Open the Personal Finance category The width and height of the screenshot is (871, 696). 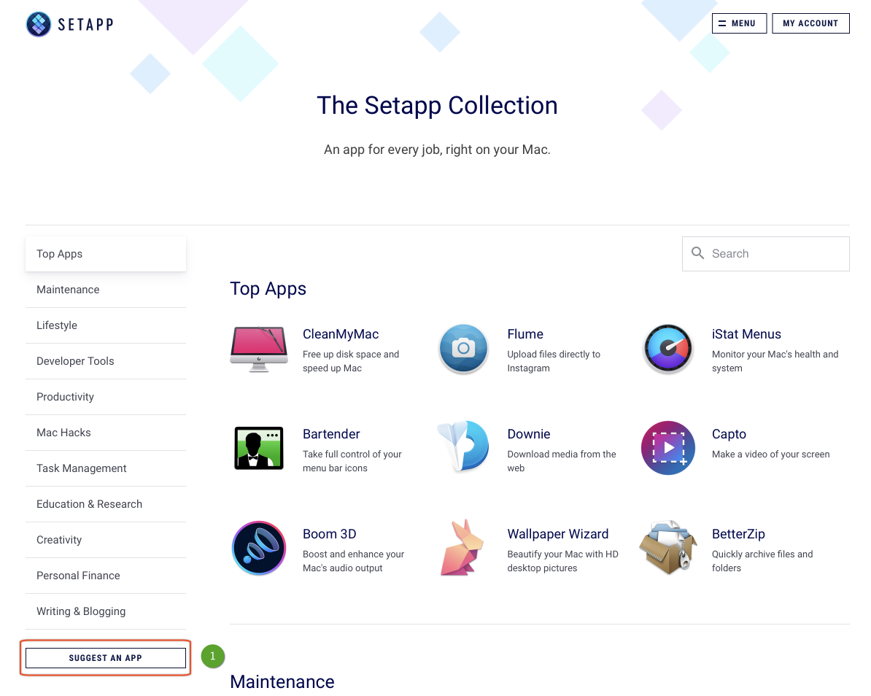tap(78, 576)
